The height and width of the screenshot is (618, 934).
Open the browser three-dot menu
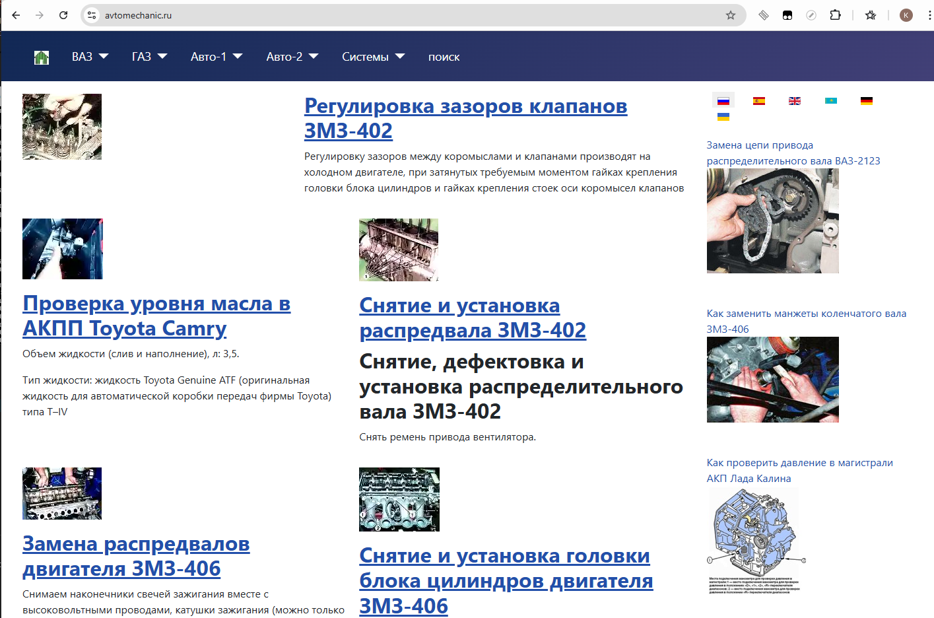(929, 15)
